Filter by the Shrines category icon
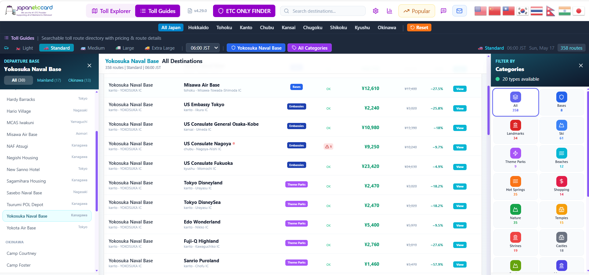This screenshot has height=275, width=589. (x=515, y=237)
